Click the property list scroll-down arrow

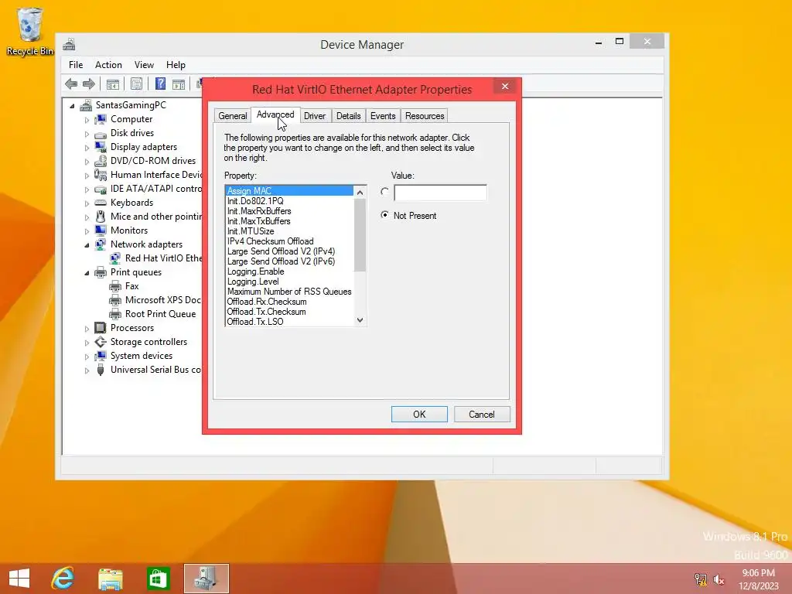click(360, 320)
